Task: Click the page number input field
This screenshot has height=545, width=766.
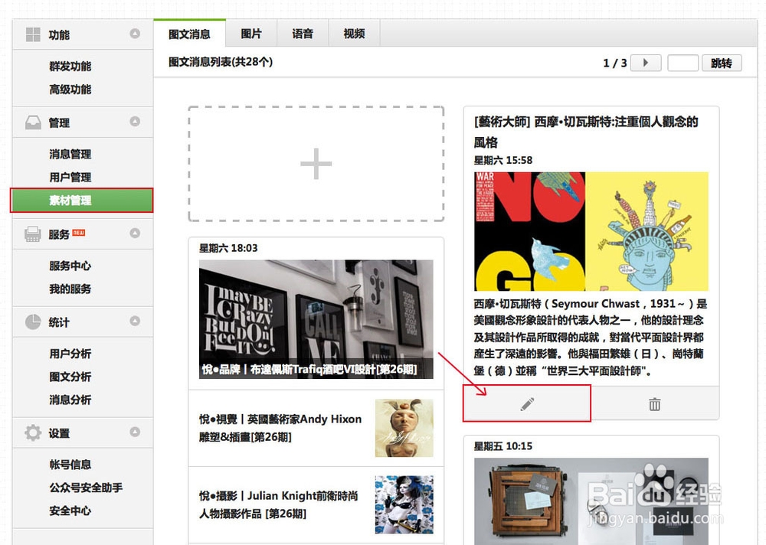Action: (683, 63)
